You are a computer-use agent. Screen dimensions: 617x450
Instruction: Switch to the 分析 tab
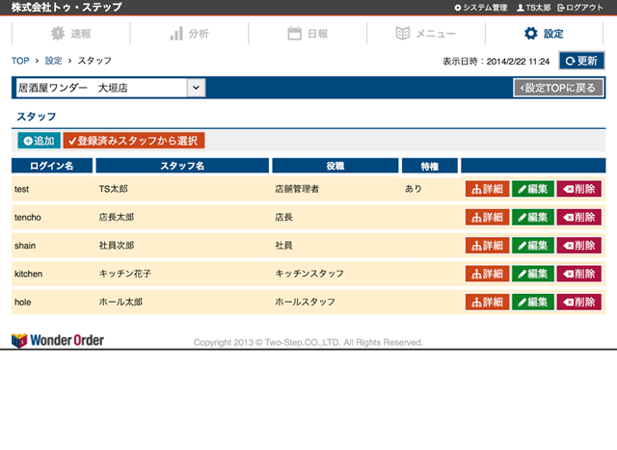coord(189,34)
